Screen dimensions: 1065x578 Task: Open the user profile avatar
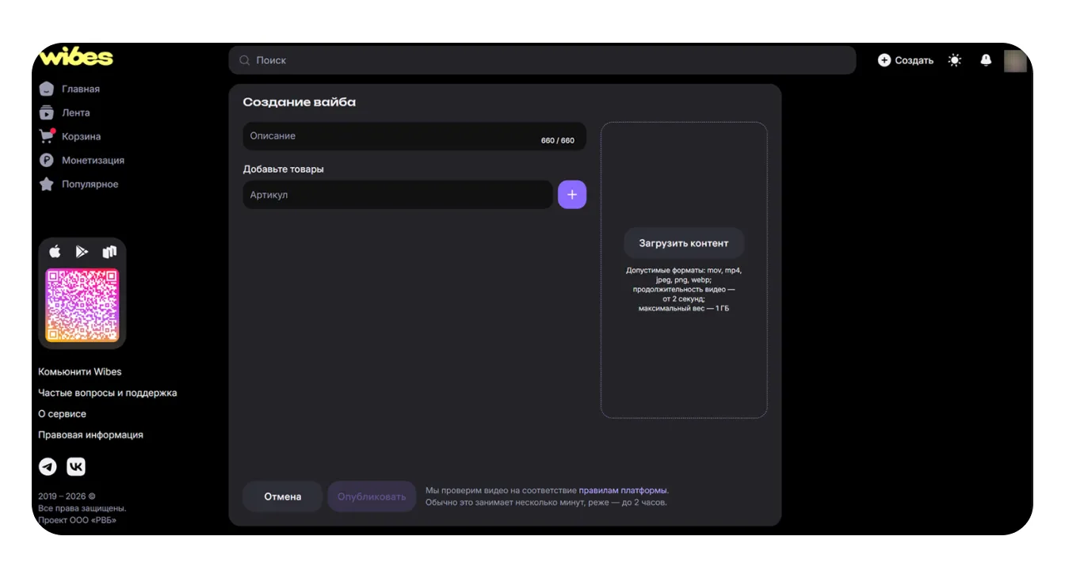tap(1015, 60)
